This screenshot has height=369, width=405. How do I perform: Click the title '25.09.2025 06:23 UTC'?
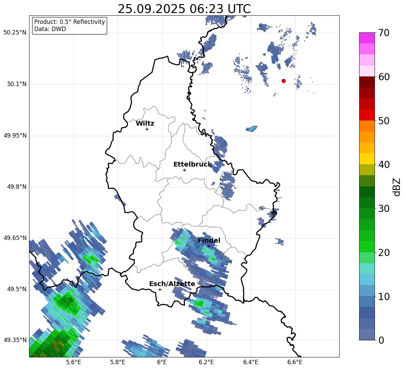point(184,9)
